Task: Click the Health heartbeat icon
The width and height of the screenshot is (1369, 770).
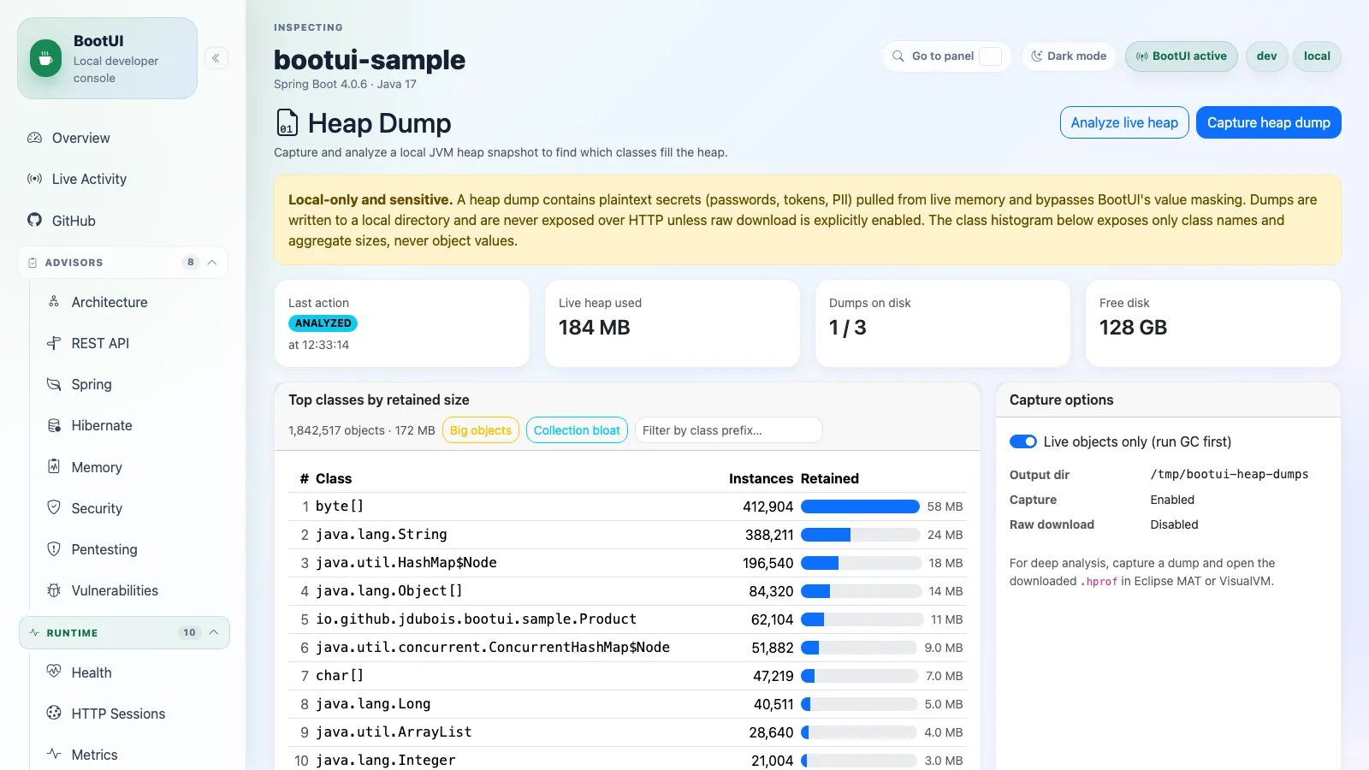Action: [x=54, y=672]
